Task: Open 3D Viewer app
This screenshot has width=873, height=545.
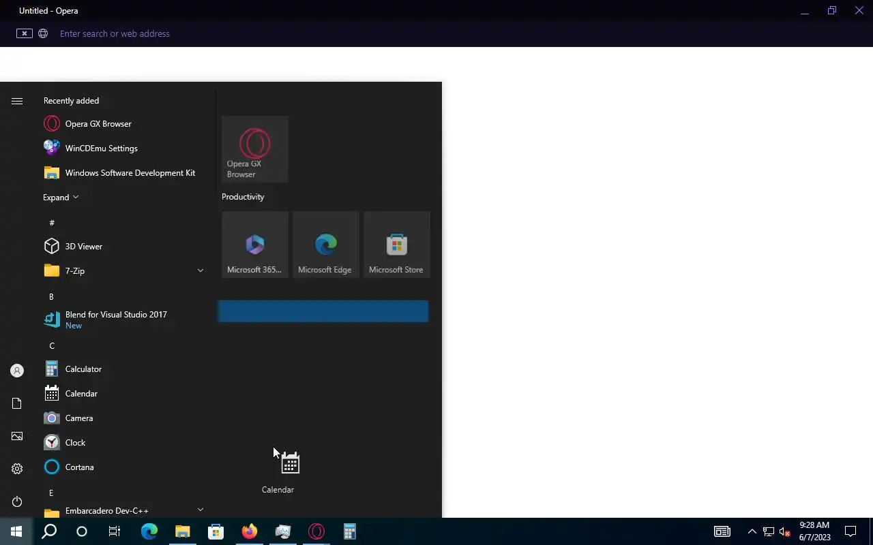Action: [x=123, y=247]
